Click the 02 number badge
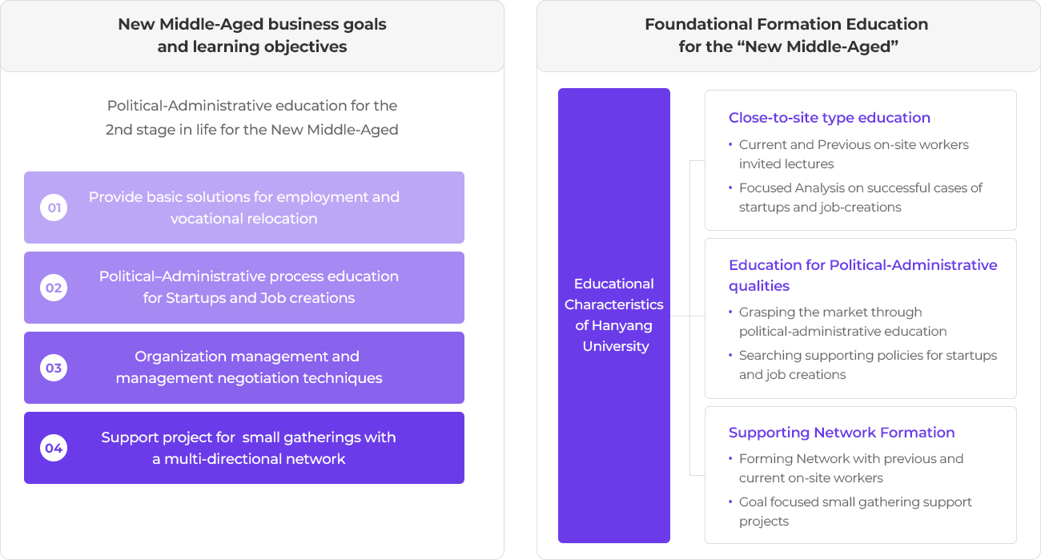The height and width of the screenshot is (560, 1041). point(54,288)
